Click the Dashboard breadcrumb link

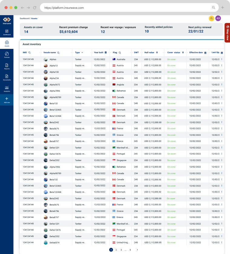coord(25,18)
